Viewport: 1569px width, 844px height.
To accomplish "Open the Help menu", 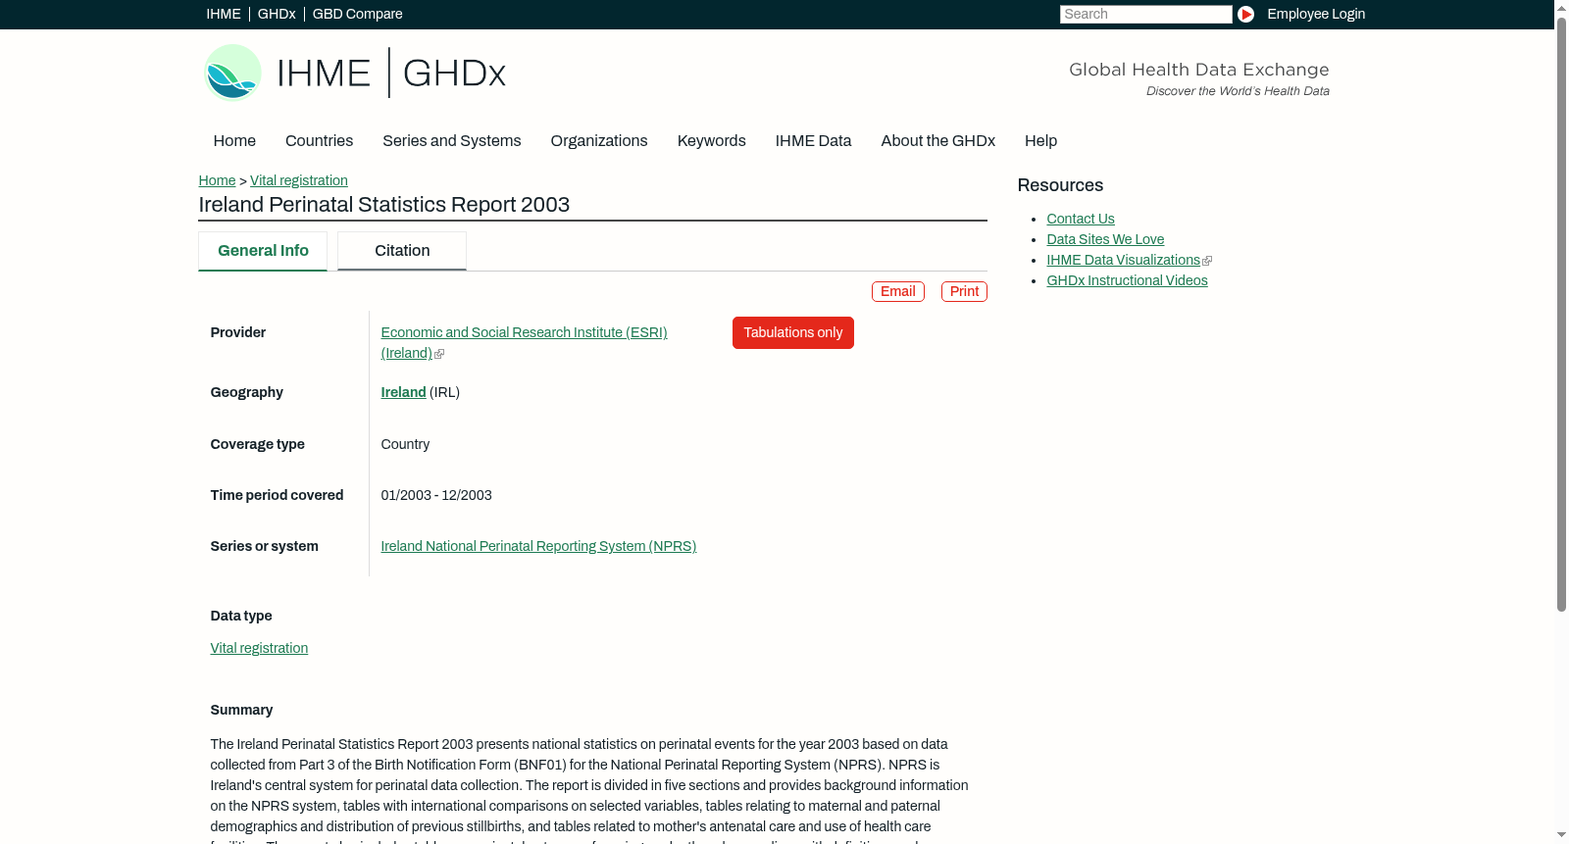I will (1040, 141).
